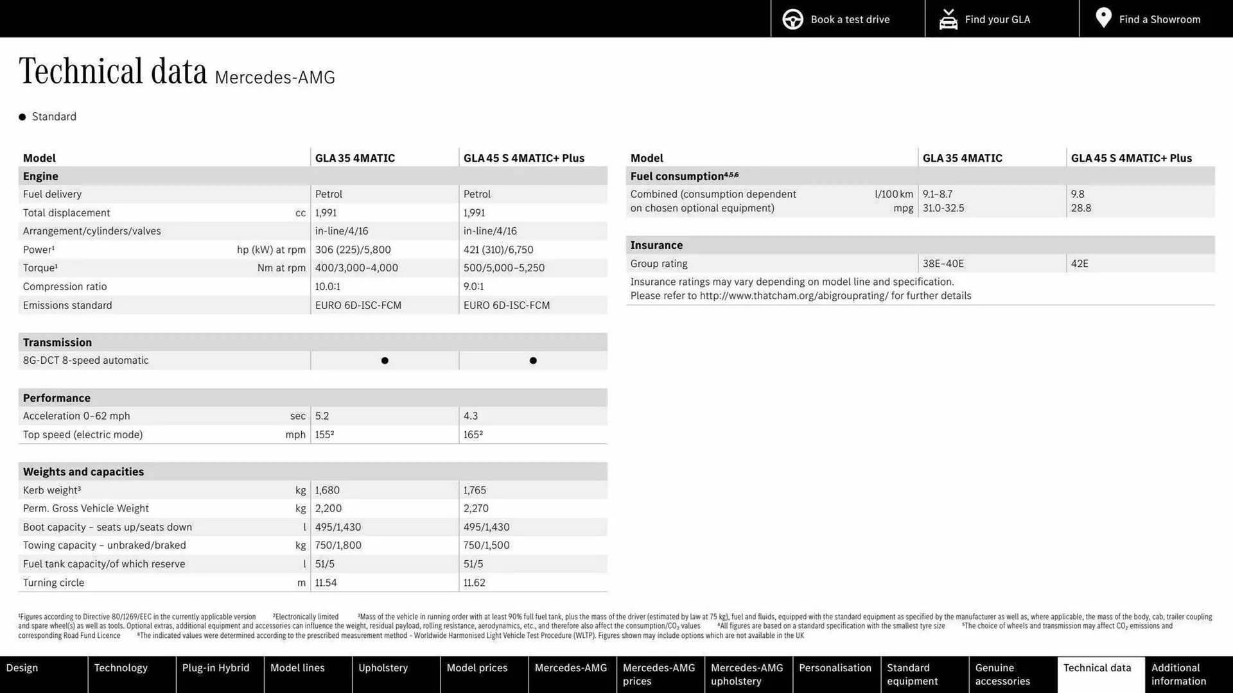Click the GLA car icon in top bar

tap(948, 19)
